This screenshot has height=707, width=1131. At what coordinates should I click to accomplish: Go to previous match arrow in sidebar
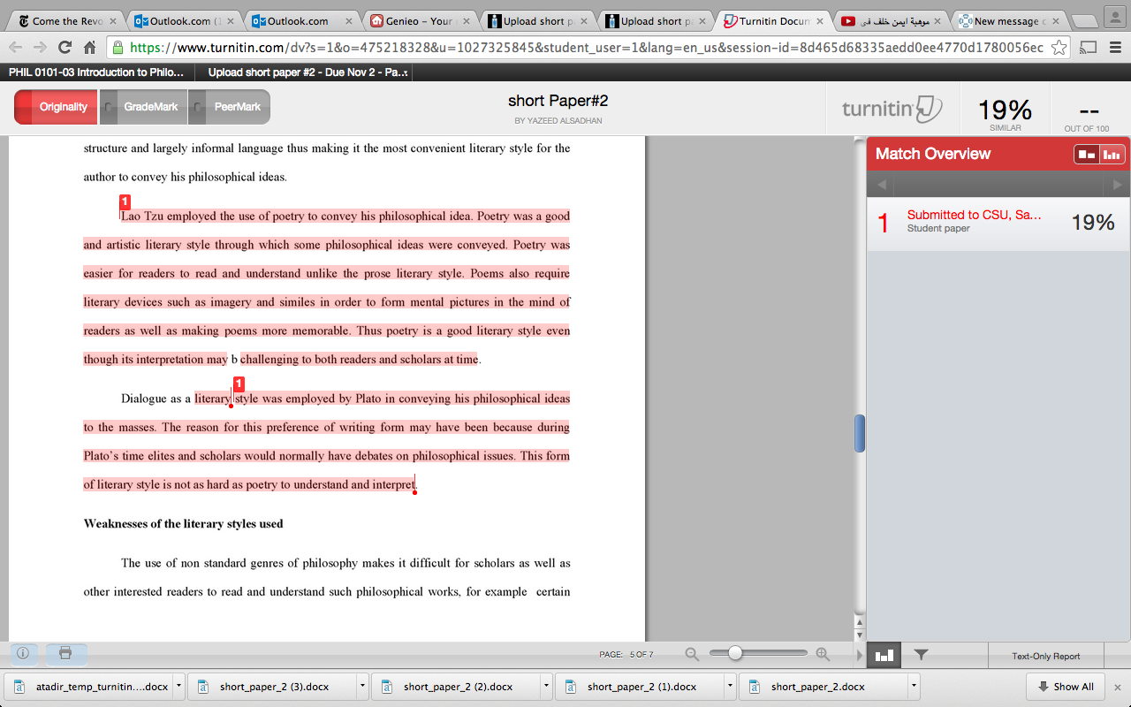click(880, 185)
